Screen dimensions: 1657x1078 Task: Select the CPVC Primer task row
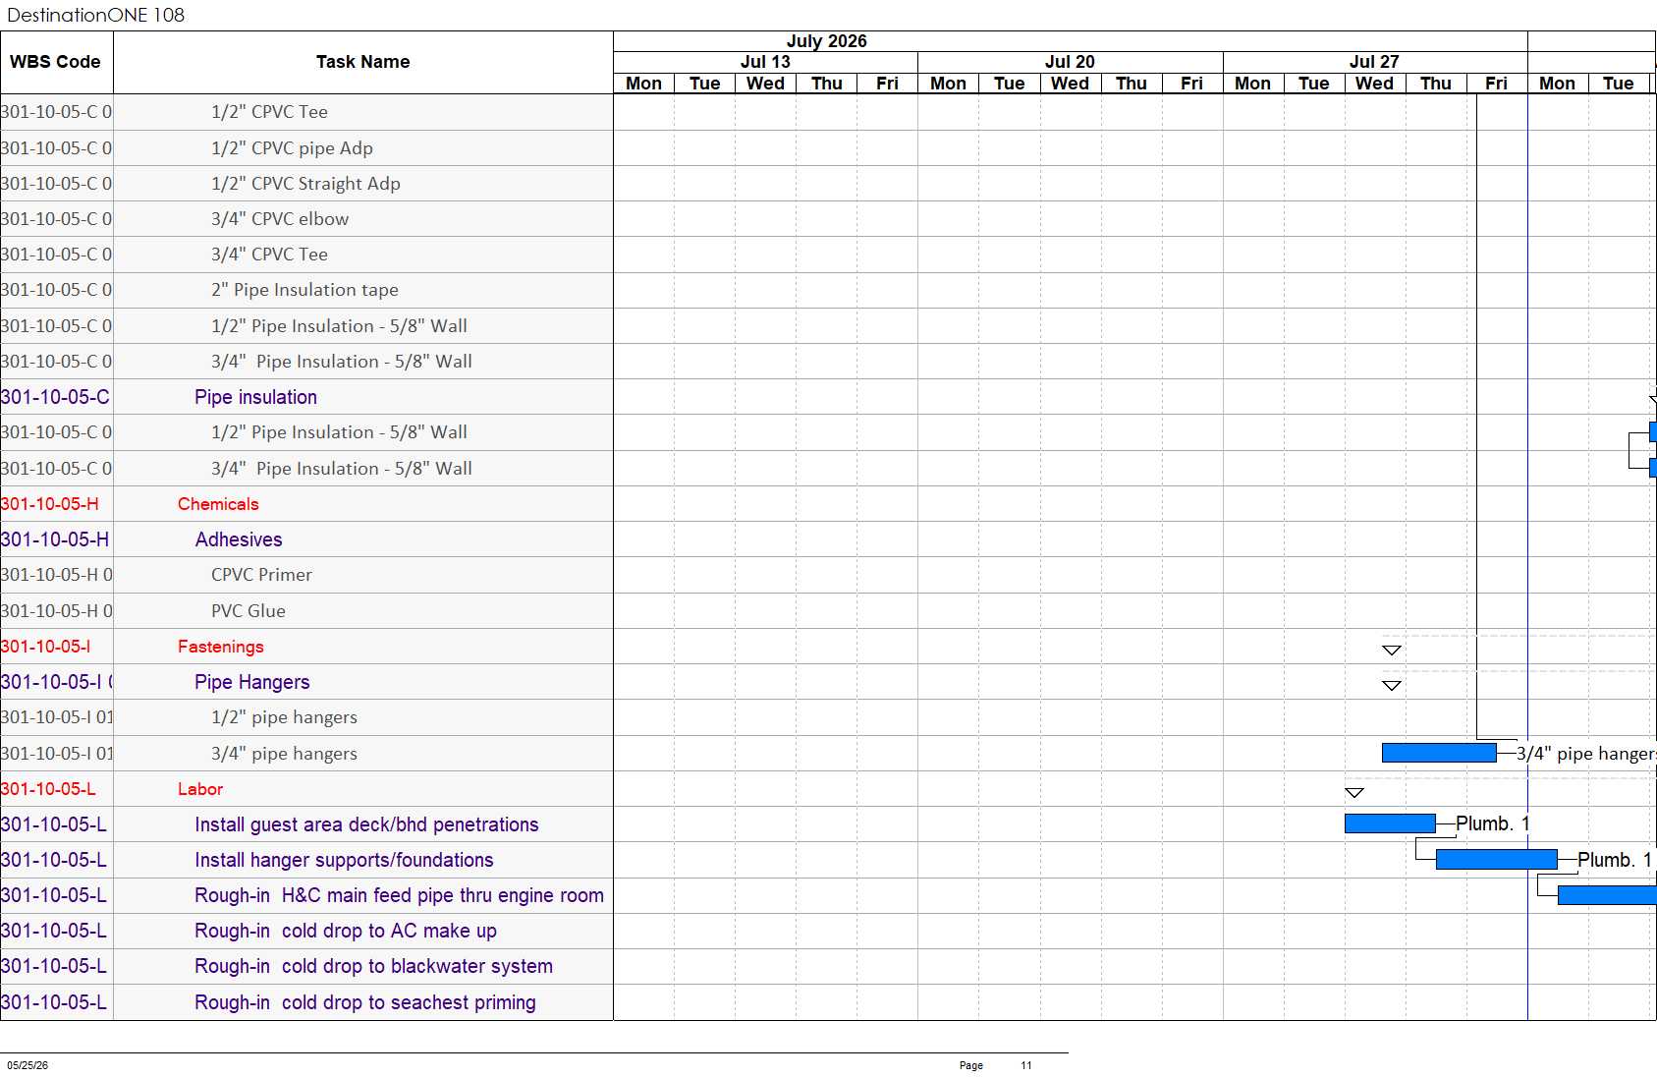(x=261, y=575)
